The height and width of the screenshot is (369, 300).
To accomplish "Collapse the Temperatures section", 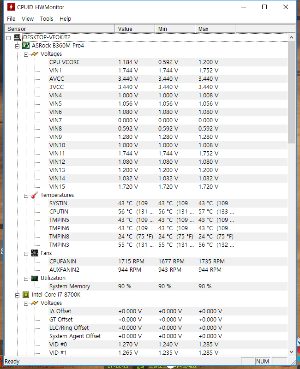I will tap(26, 195).
